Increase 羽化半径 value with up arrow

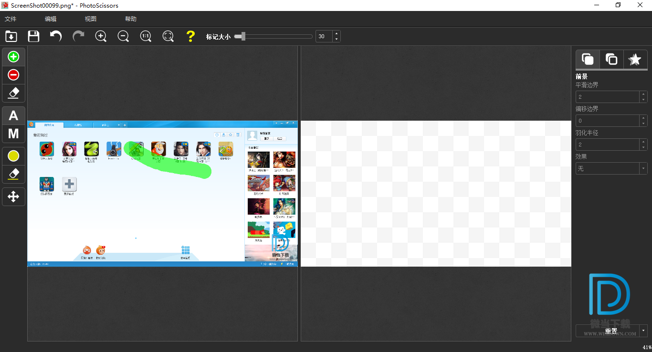click(643, 142)
